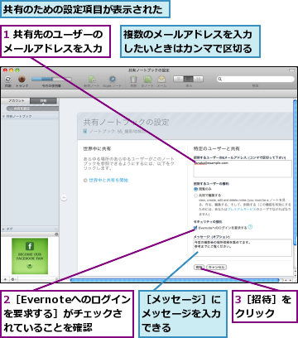This screenshot has height=338, width=298.
Task: Open the Trunk toolbar icon
Action: [x=22, y=80]
